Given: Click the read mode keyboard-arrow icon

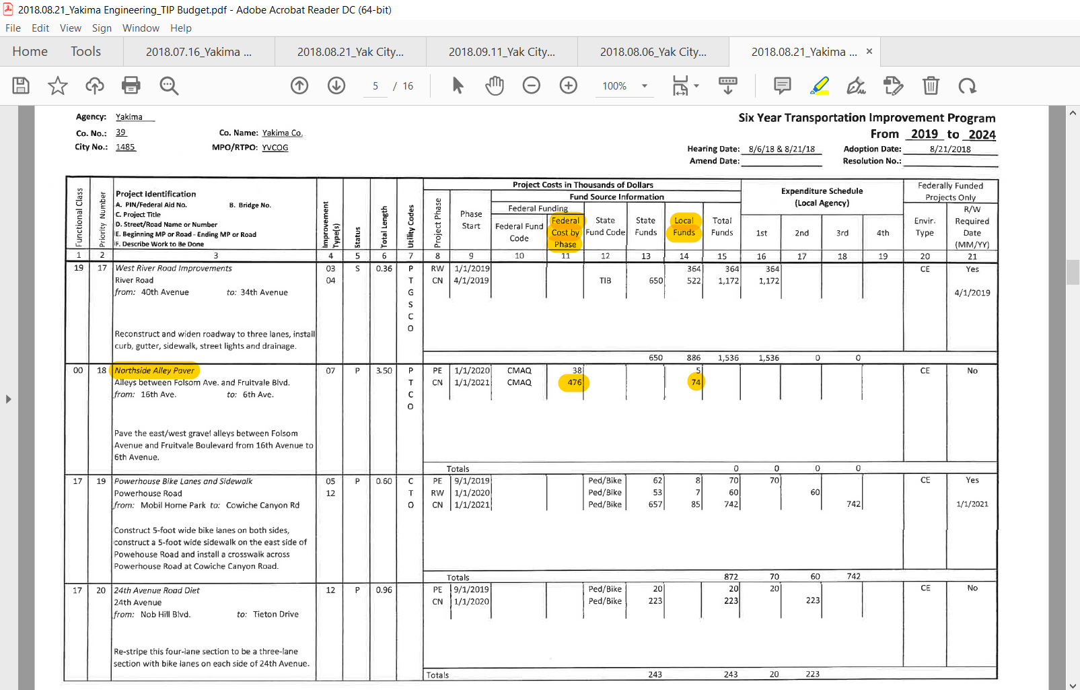Looking at the screenshot, I should (x=728, y=85).
